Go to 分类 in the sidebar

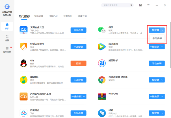[x=7, y=38]
